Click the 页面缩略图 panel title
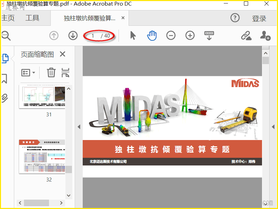The width and height of the screenshot is (278, 209). [x=37, y=54]
